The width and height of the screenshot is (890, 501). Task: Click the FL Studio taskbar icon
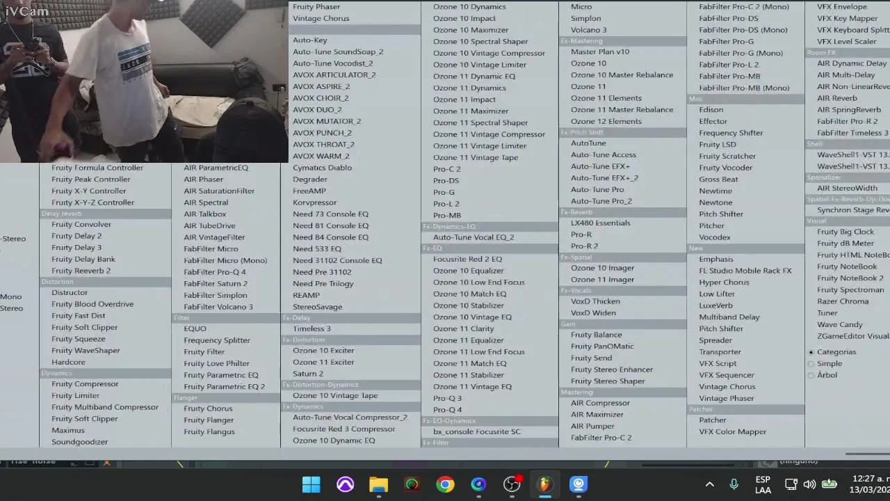(545, 484)
